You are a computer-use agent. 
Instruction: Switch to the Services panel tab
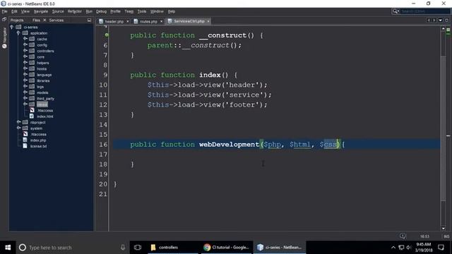[56, 20]
